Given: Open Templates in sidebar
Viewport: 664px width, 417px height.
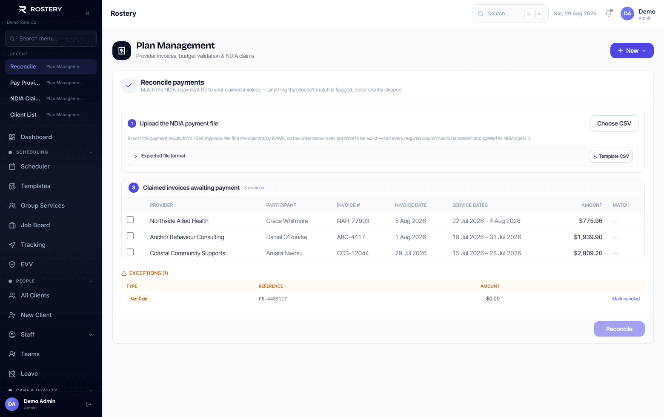Looking at the screenshot, I should [x=51, y=186].
